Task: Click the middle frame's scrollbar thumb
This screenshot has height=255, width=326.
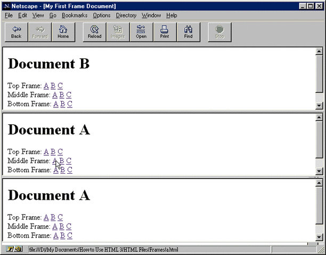Action: pyautogui.click(x=319, y=140)
